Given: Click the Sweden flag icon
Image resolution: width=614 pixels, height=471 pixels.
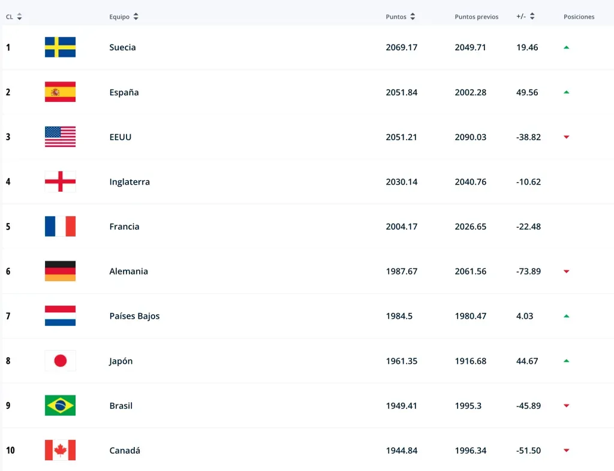Looking at the screenshot, I should click(60, 47).
